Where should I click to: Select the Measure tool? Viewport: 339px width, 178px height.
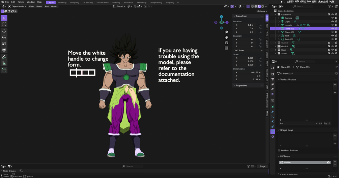(4, 63)
